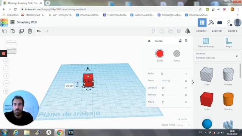Click the Tinkercad logo
The width and height of the screenshot is (242, 136).
(x=4, y=22)
